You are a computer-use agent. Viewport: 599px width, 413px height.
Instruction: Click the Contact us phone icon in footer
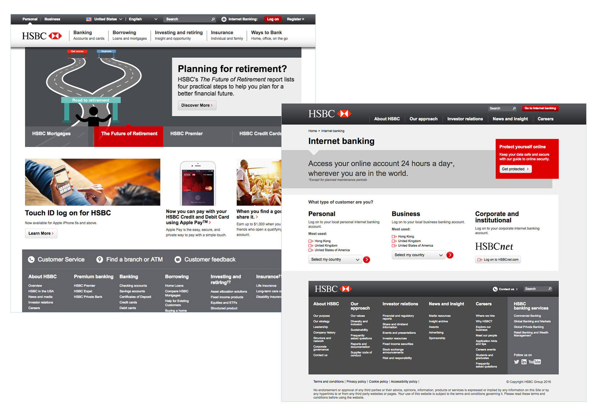495,289
